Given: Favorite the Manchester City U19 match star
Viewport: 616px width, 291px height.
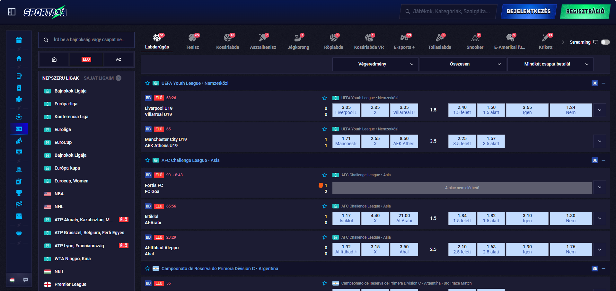Looking at the screenshot, I should [325, 129].
